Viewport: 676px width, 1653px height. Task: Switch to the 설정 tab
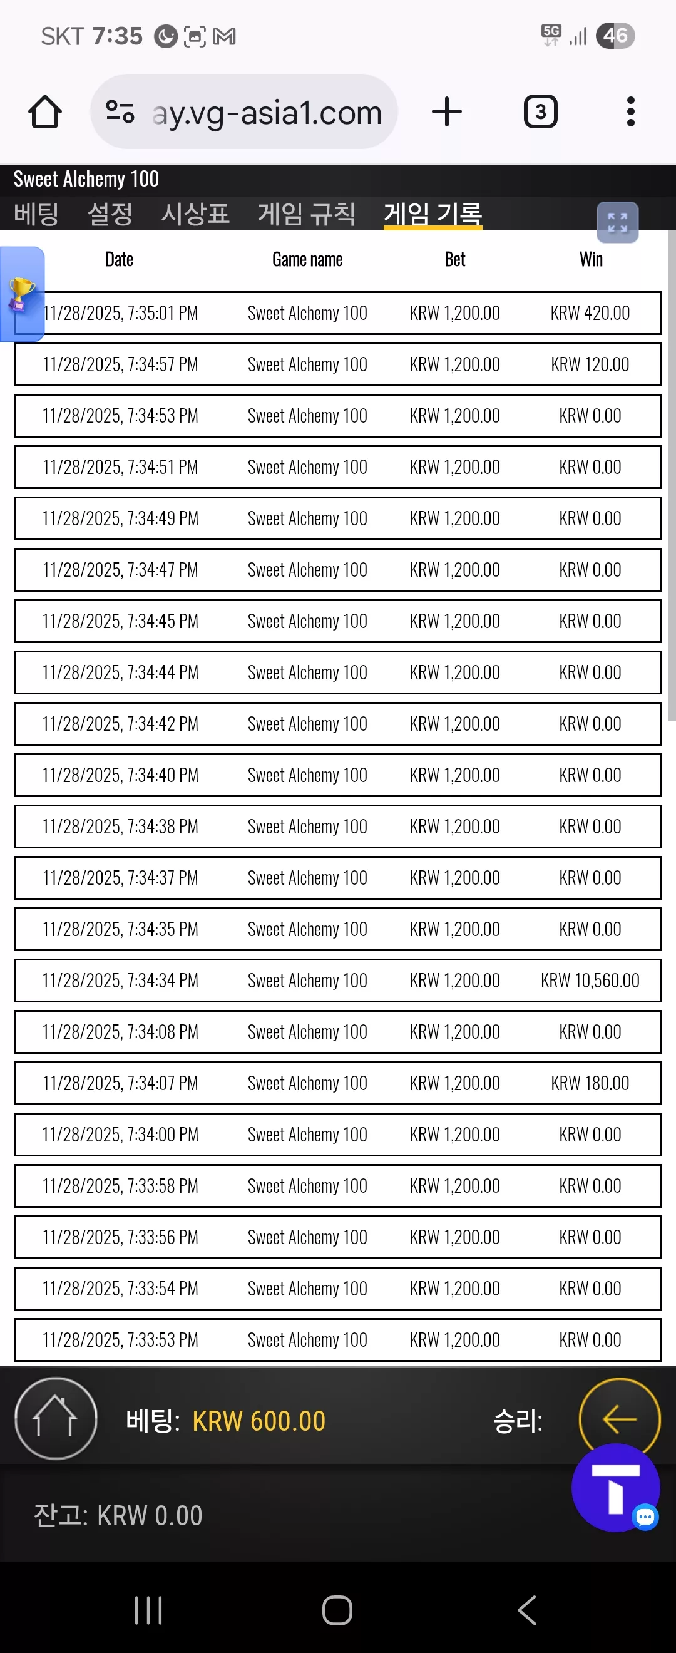point(110,214)
